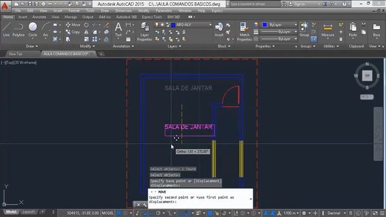The height and width of the screenshot is (217, 386).
Task: Click the ViewCube top face
Action: [367, 75]
